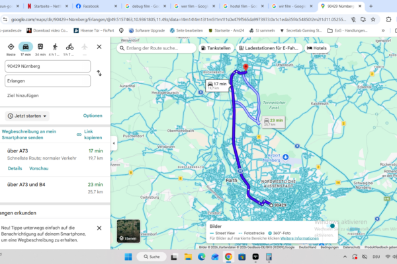Open Hisense Tür – FixPart bookmark
Image resolution: width=397 pixels, height=264 pixels.
tap(94, 30)
